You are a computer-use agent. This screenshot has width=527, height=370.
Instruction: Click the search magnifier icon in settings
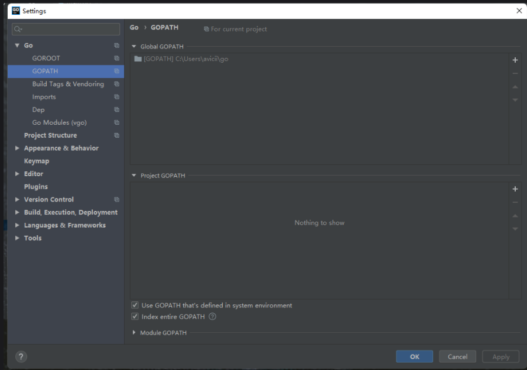pyautogui.click(x=18, y=30)
